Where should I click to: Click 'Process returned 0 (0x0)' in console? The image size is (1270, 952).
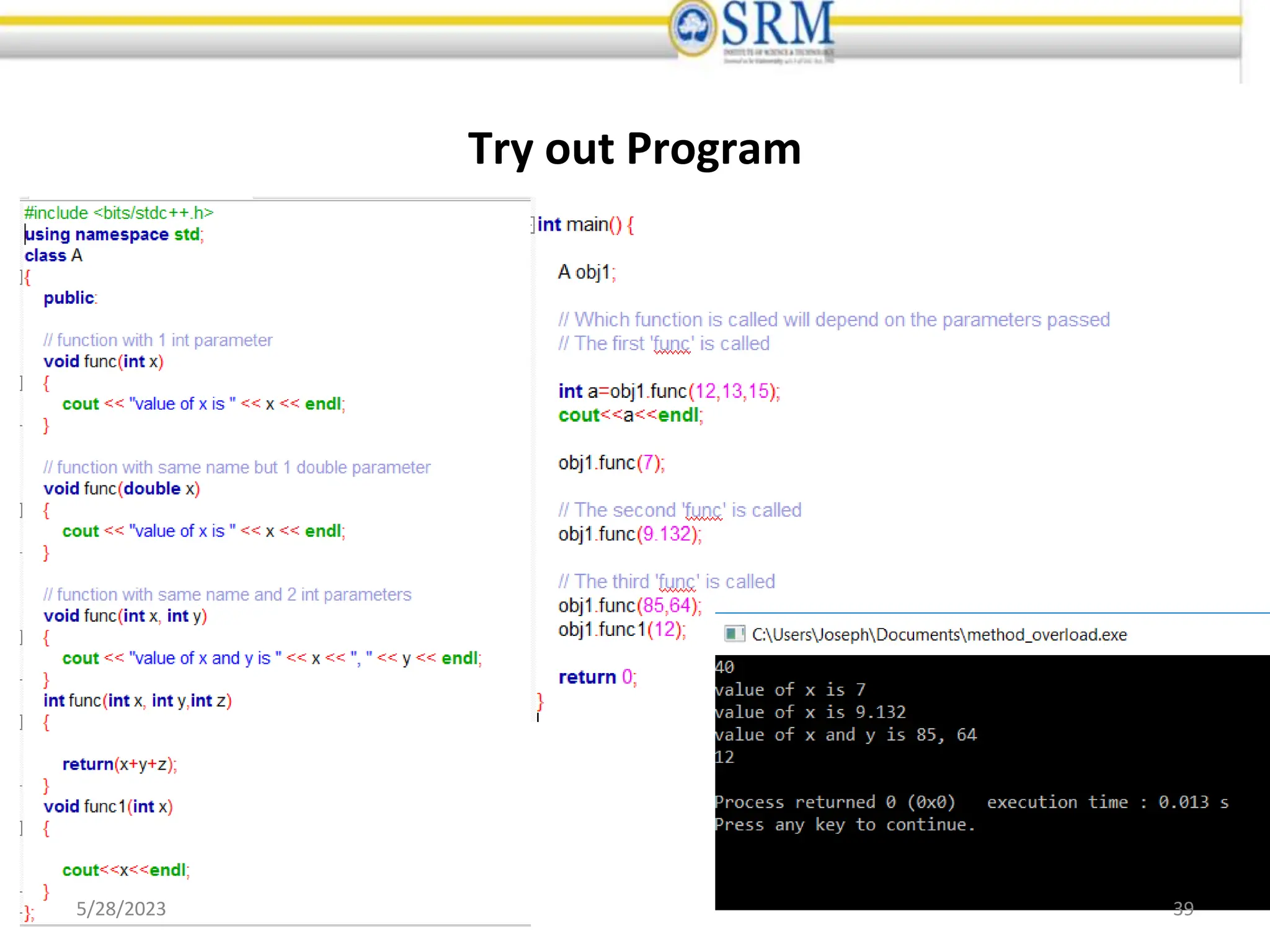click(x=835, y=803)
